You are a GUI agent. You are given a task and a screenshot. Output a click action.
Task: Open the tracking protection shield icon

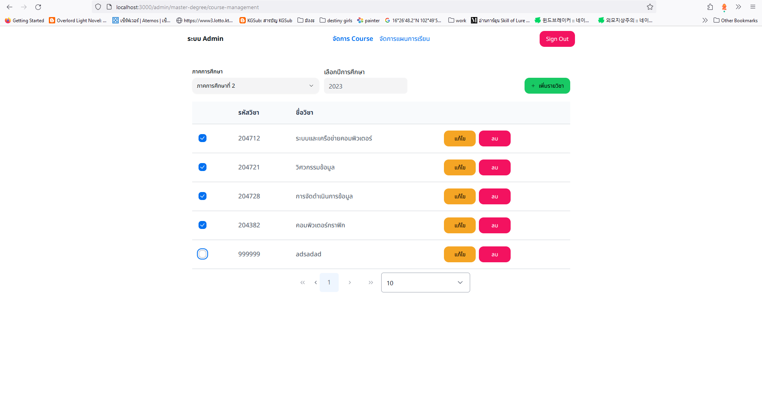coord(98,7)
